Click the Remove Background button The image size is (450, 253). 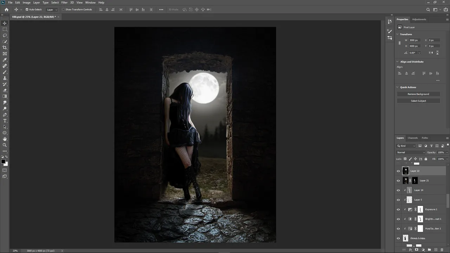point(418,94)
